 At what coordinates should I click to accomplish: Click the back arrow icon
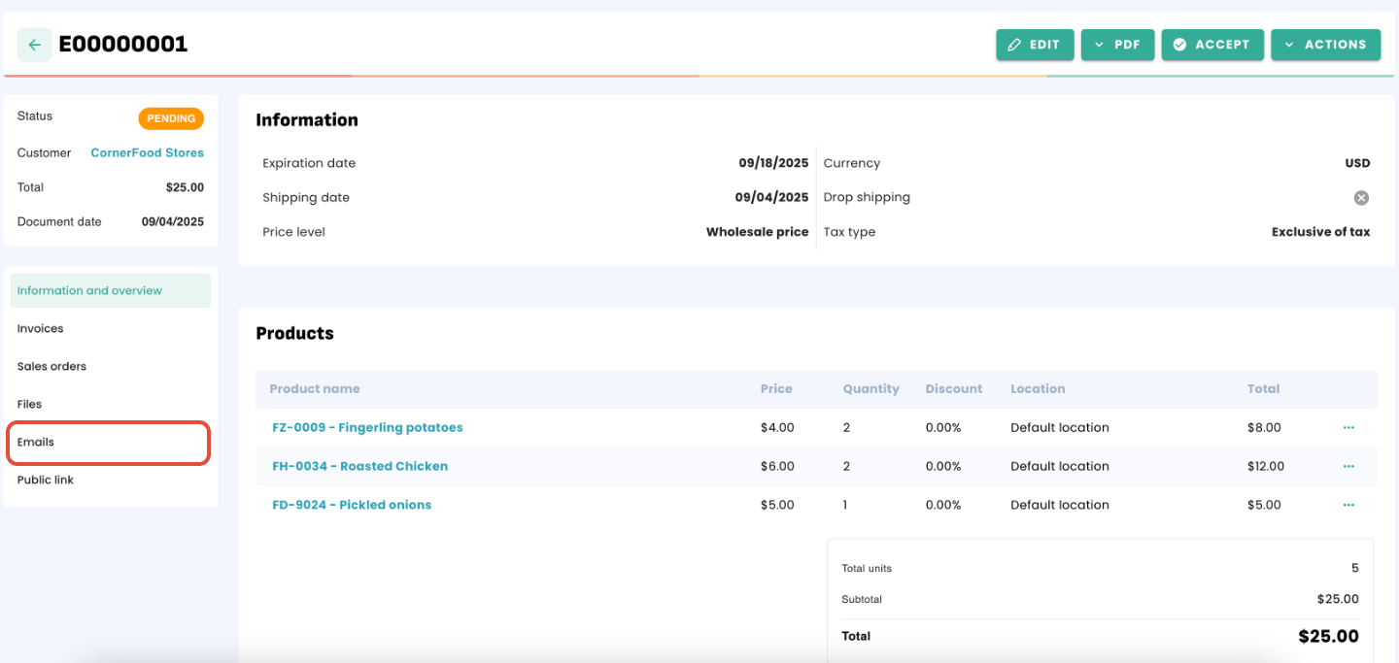pyautogui.click(x=34, y=45)
